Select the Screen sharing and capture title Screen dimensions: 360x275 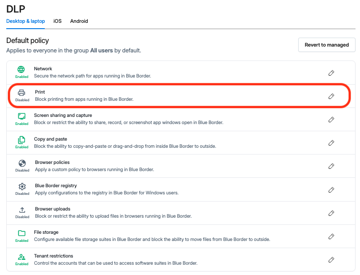pos(63,116)
